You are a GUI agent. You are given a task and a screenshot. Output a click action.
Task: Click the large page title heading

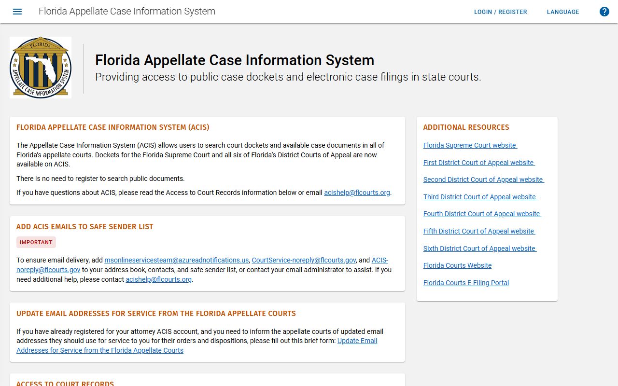(x=235, y=60)
